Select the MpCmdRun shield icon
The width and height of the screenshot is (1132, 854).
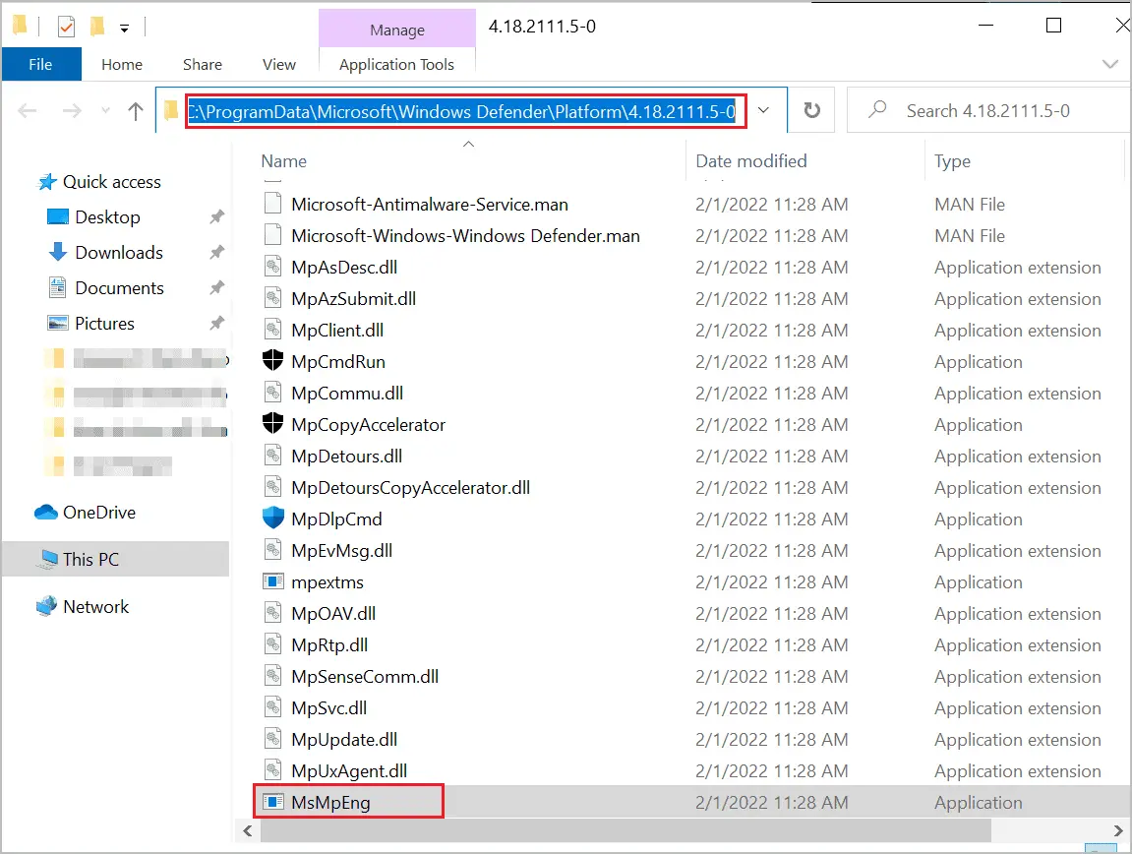click(272, 360)
